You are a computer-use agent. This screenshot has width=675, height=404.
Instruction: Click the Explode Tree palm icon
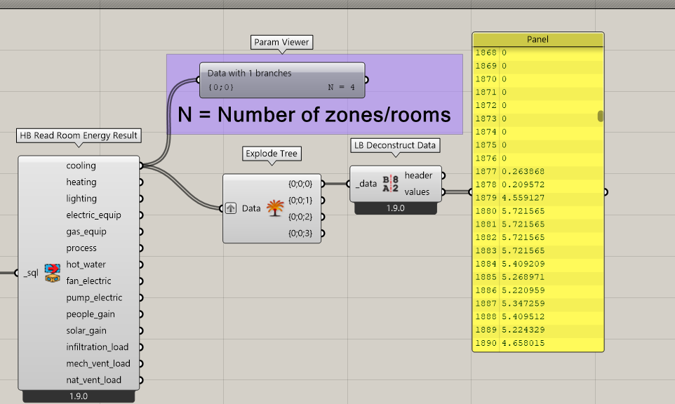[275, 208]
